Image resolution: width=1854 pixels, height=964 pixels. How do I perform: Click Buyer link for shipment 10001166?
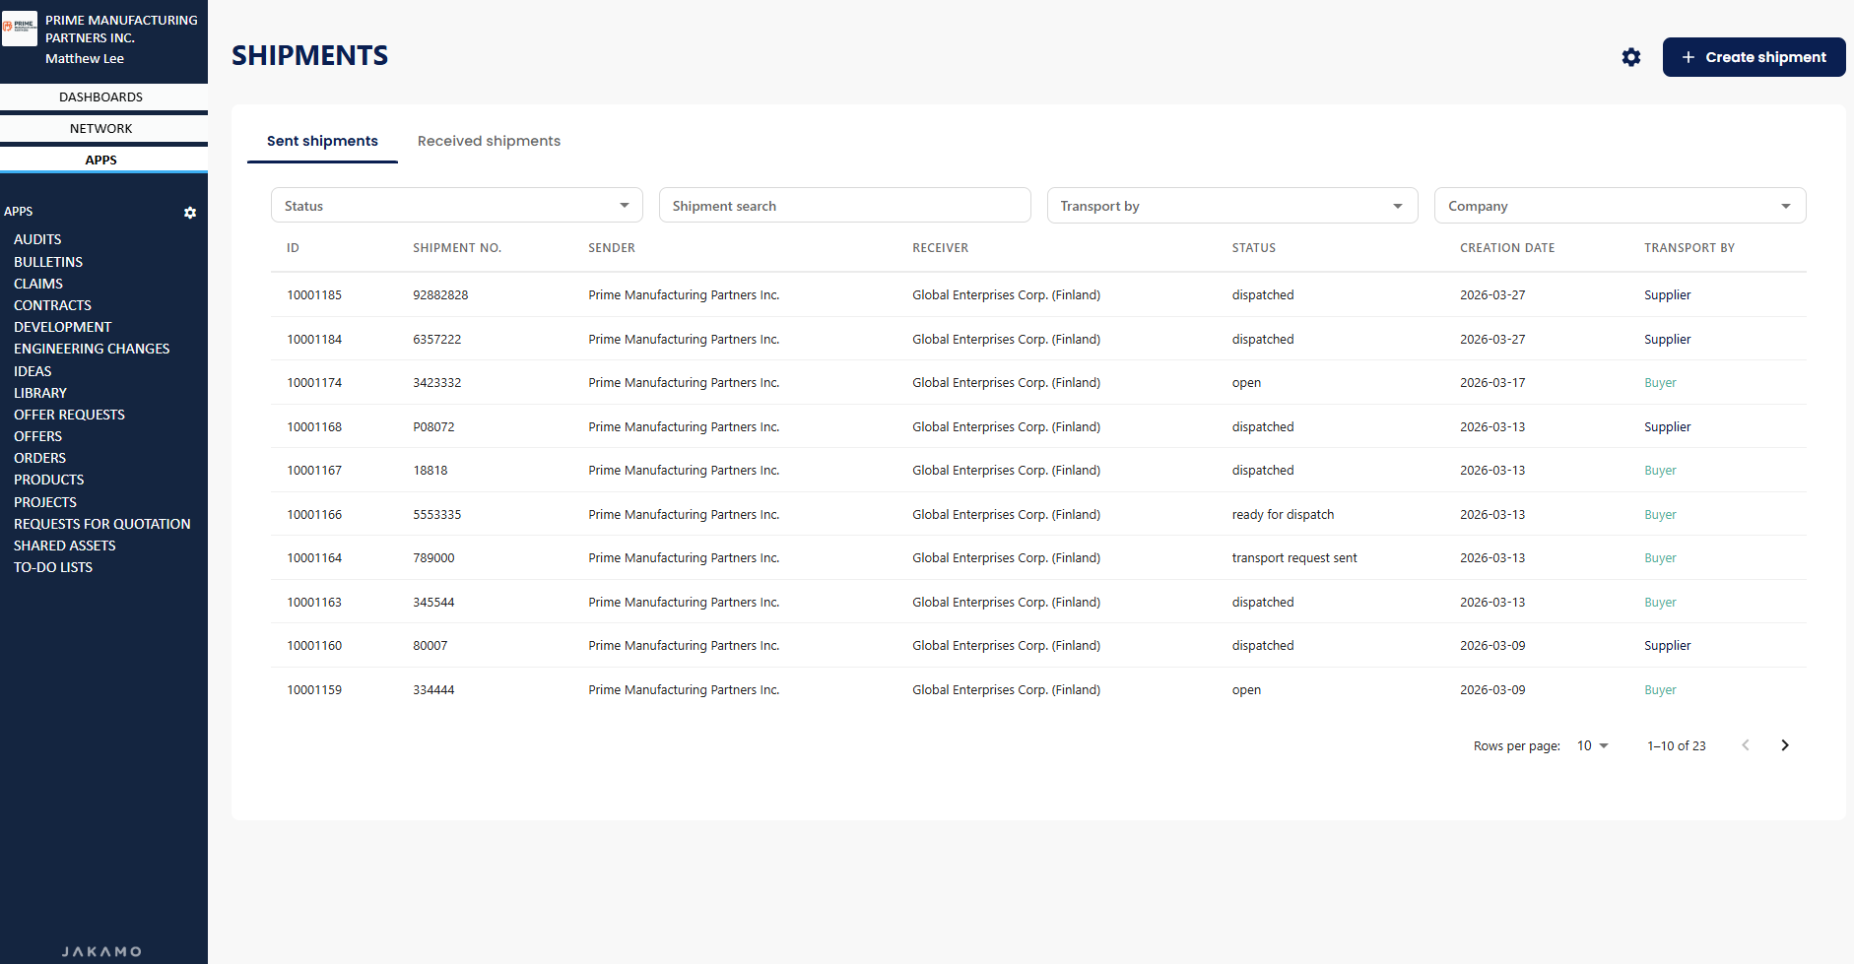tap(1660, 515)
